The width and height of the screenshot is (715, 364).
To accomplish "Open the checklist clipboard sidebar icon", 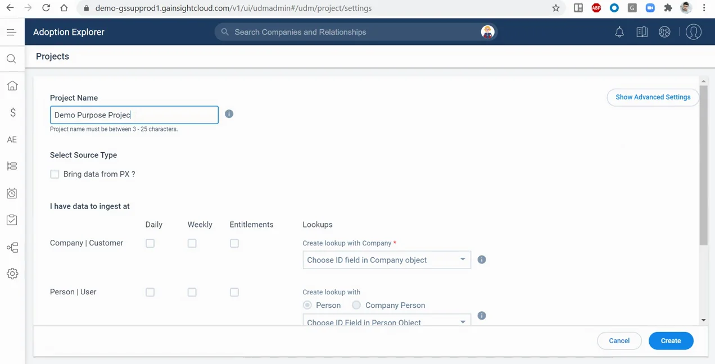I will [12, 220].
